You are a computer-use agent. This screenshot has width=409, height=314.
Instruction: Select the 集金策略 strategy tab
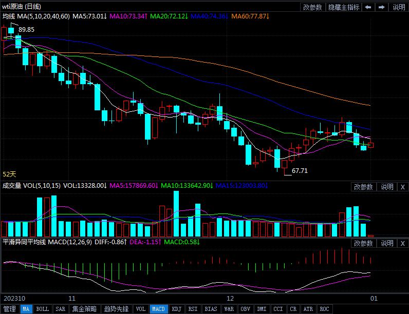click(x=84, y=309)
